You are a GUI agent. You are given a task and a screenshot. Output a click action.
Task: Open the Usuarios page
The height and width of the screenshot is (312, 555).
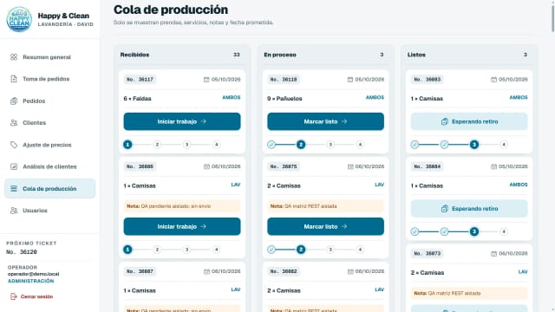coord(50,211)
